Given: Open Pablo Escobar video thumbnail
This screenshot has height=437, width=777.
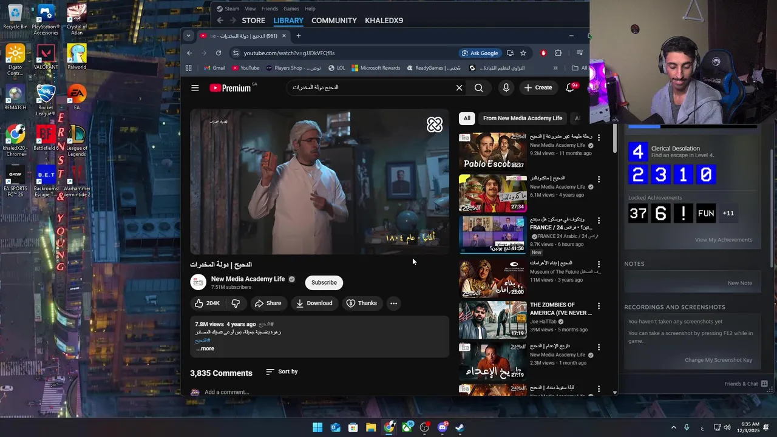Looking at the screenshot, I should coord(492,151).
